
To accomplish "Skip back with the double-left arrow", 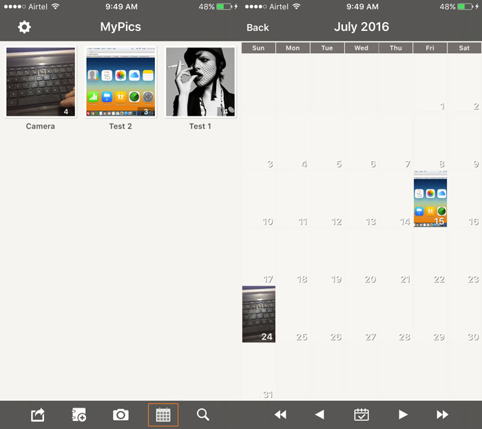I will (280, 415).
